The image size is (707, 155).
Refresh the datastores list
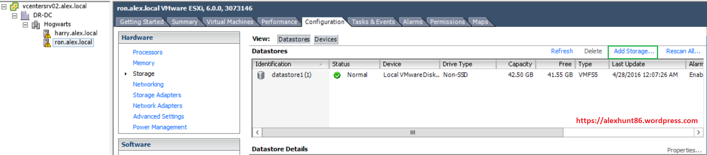click(562, 51)
